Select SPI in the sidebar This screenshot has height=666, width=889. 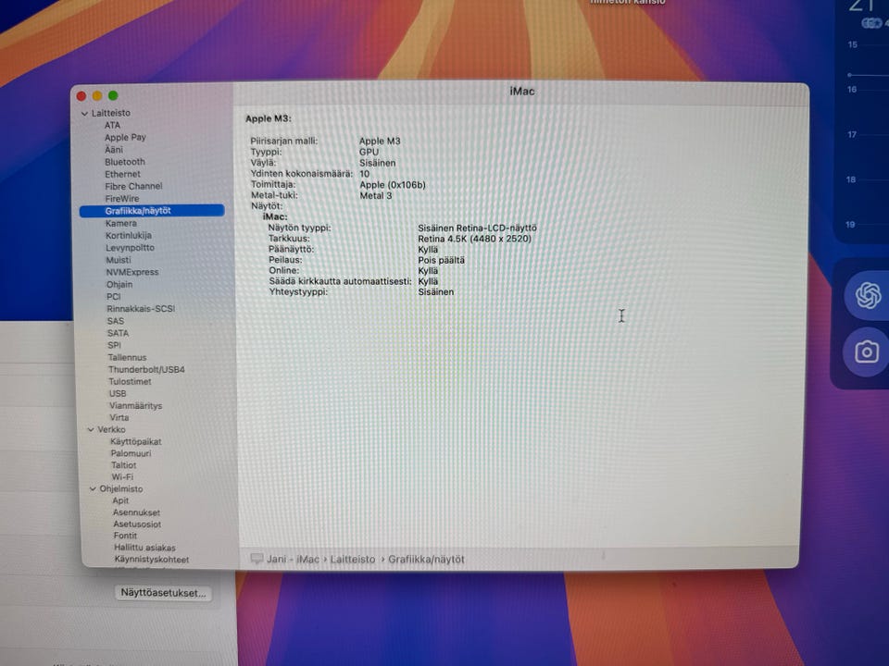pyautogui.click(x=114, y=345)
